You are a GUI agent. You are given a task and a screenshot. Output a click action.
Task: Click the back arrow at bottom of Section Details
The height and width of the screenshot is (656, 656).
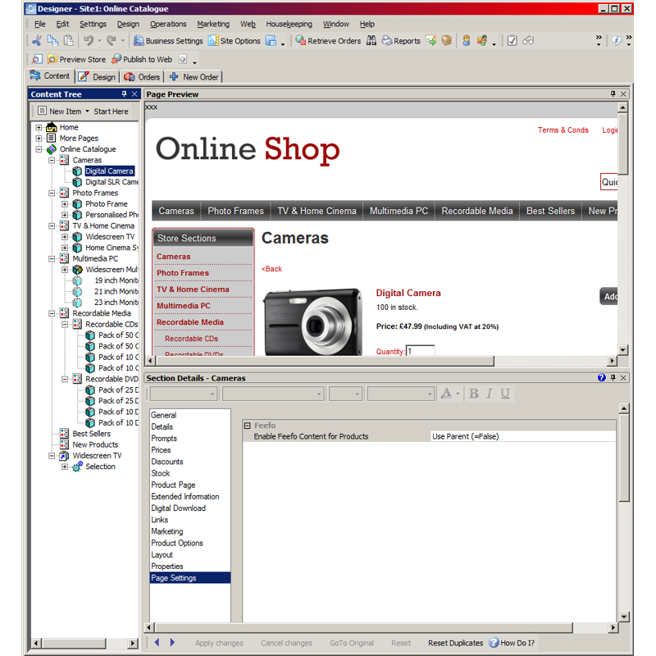(x=157, y=642)
